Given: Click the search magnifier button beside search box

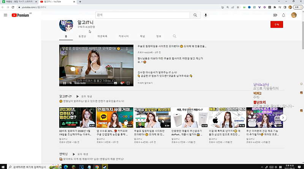Looking at the screenshot, I should pos(195,15).
